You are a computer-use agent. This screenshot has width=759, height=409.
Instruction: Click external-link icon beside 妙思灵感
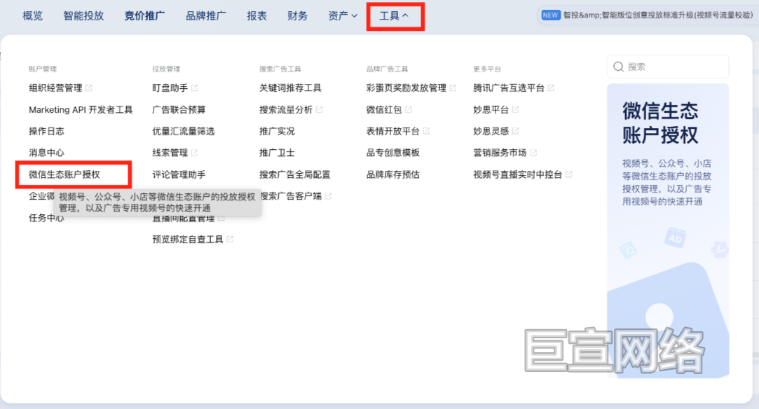pyautogui.click(x=515, y=131)
